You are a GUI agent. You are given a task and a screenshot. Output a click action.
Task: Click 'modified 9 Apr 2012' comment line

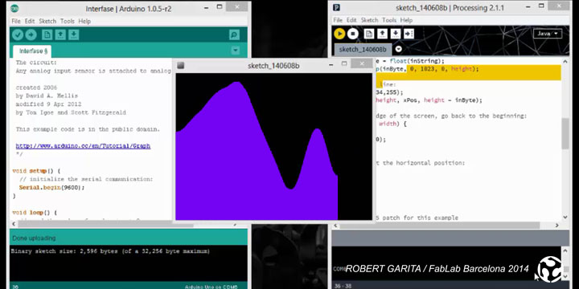tap(48, 104)
